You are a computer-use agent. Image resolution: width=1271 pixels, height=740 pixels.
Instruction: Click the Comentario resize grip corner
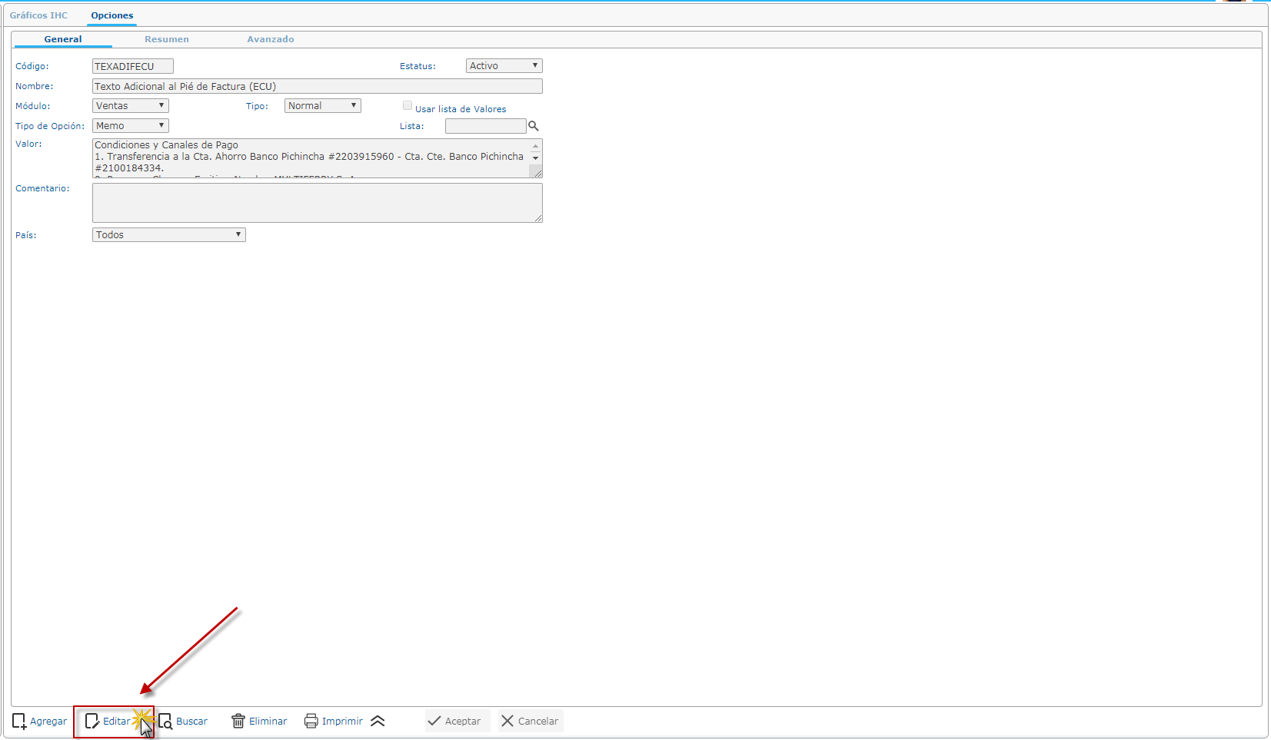pyautogui.click(x=538, y=218)
